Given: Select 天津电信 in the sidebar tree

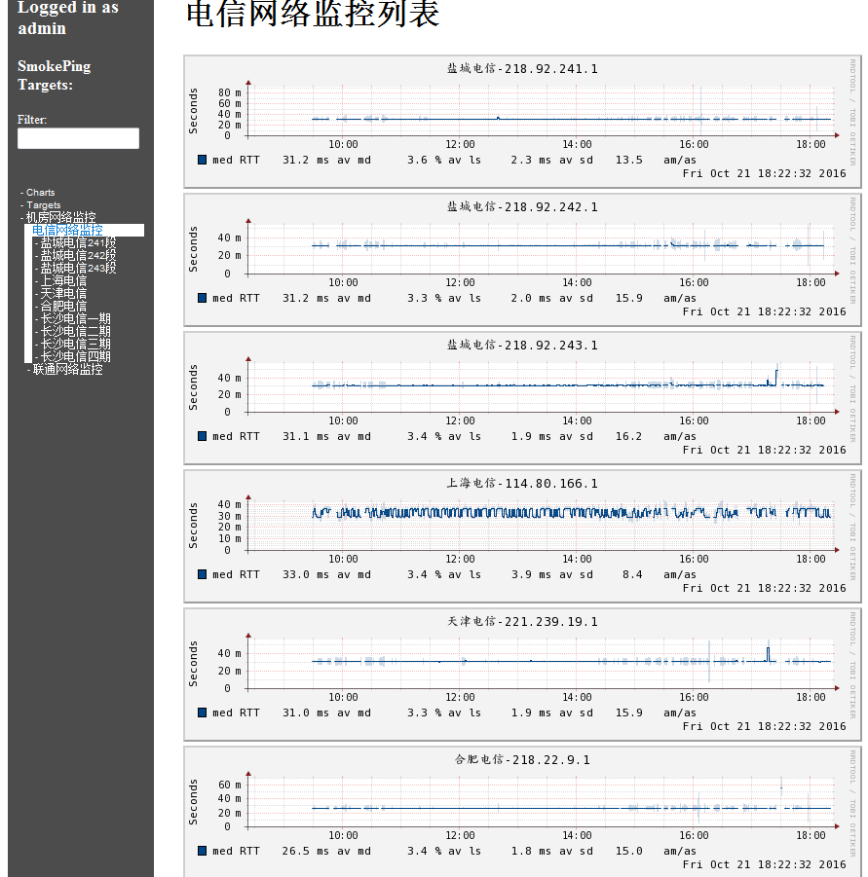Looking at the screenshot, I should coord(63,293).
